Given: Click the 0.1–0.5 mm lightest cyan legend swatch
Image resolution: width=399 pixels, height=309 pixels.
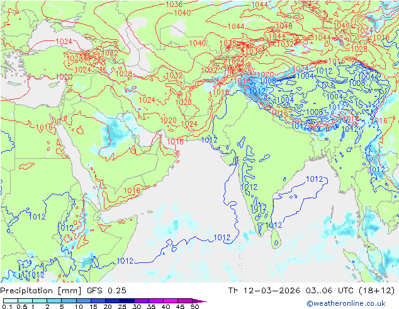Looking at the screenshot, I should [11, 301].
